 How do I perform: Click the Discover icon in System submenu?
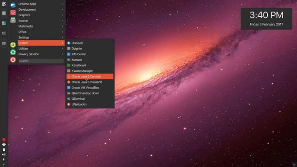click(69, 43)
